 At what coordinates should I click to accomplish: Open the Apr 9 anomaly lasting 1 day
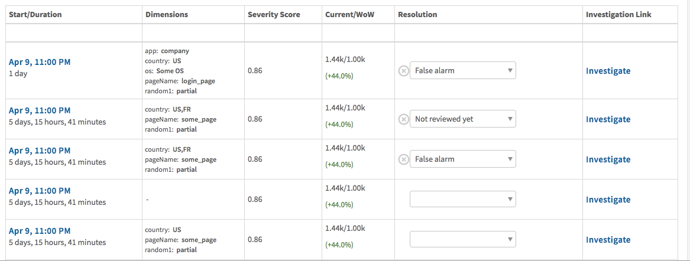pos(40,62)
